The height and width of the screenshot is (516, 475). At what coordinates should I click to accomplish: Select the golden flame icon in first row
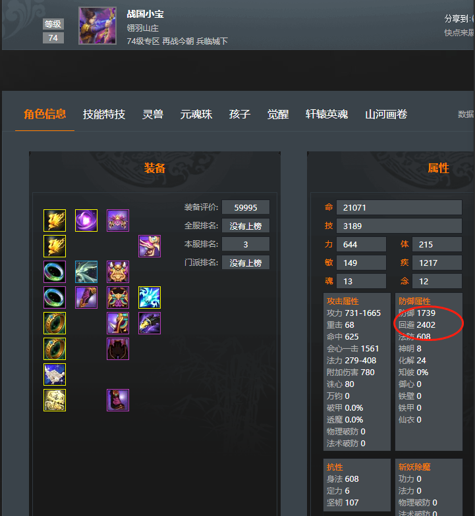(x=55, y=220)
